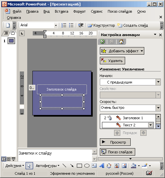
Task: Go back in the task pane
Action: (x=102, y=42)
